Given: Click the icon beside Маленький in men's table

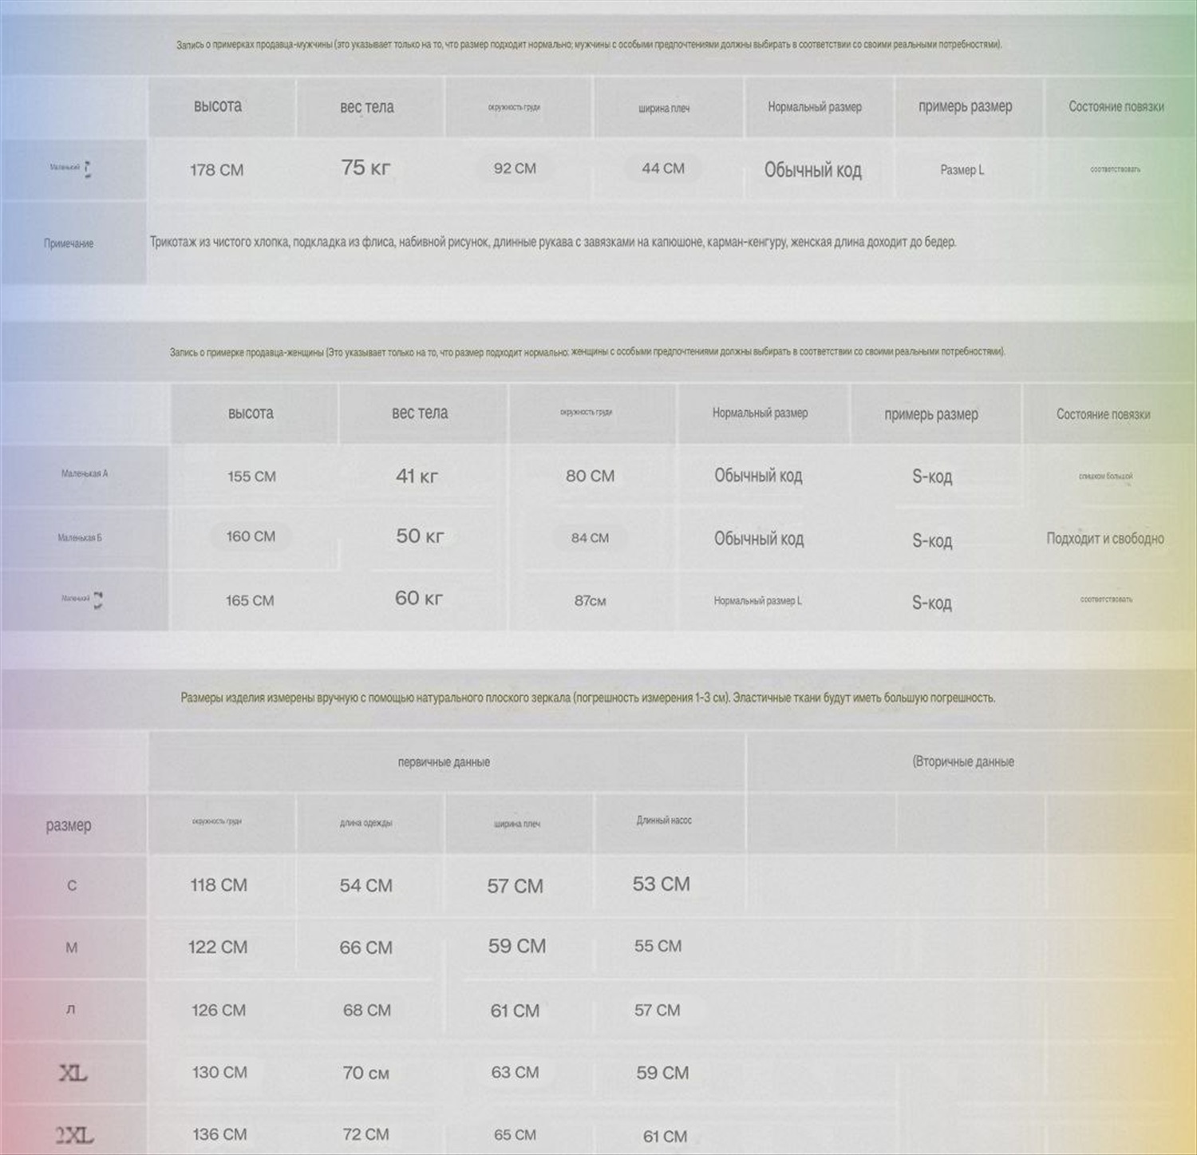Looking at the screenshot, I should click(88, 168).
